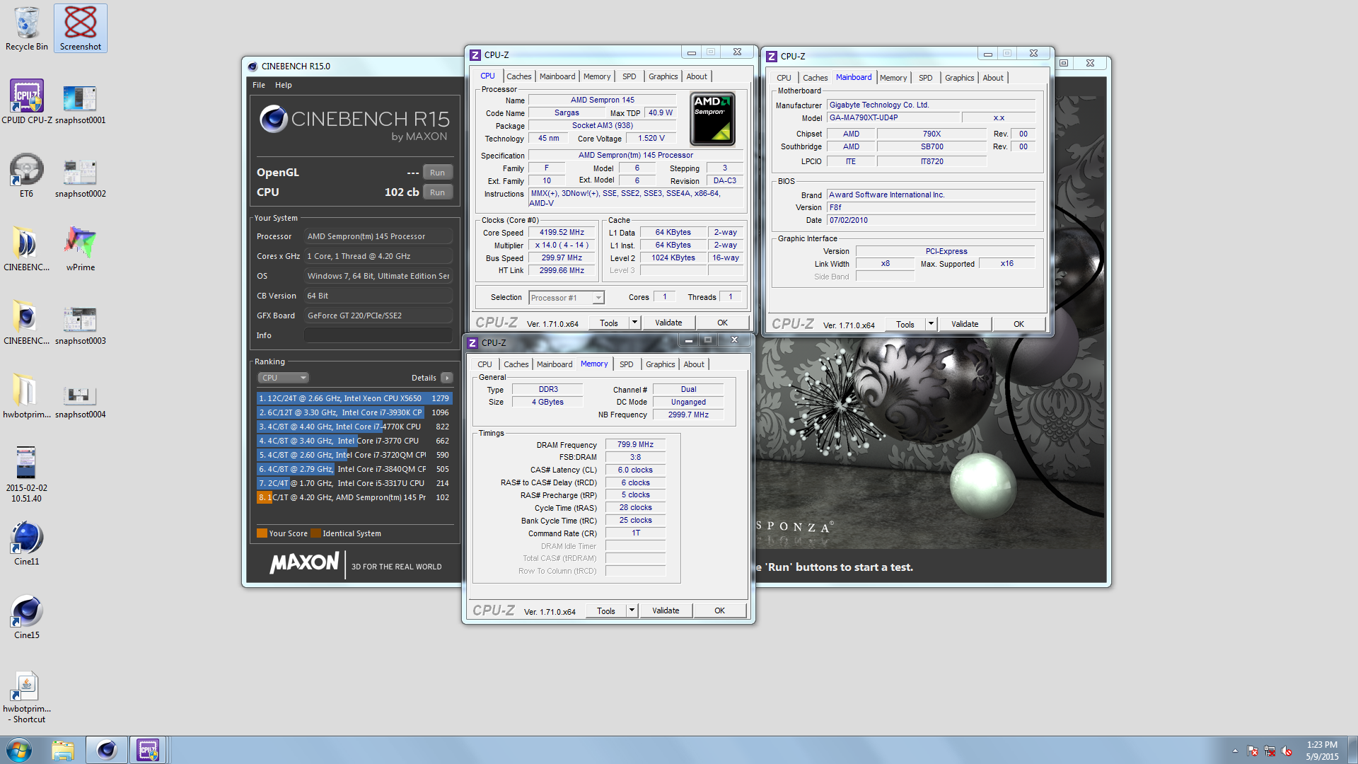Select ranking row Intel Xeon CPU X5650
Image resolution: width=1358 pixels, height=764 pixels.
pos(354,398)
